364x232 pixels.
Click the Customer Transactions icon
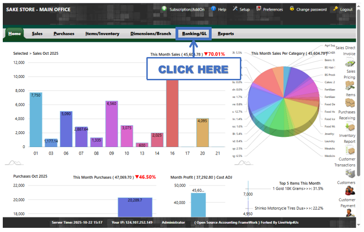click(x=350, y=173)
